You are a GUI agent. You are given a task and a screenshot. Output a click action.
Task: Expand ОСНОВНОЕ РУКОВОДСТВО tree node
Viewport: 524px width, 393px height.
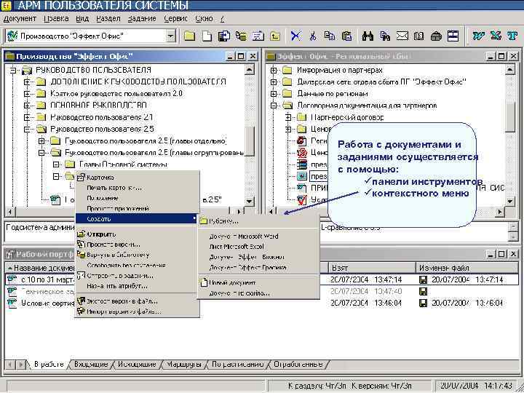[x=28, y=106]
